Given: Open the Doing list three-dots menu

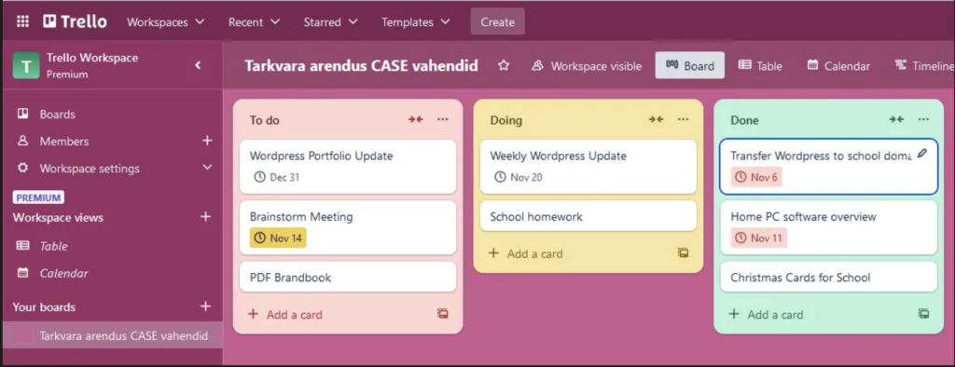Looking at the screenshot, I should click(684, 119).
